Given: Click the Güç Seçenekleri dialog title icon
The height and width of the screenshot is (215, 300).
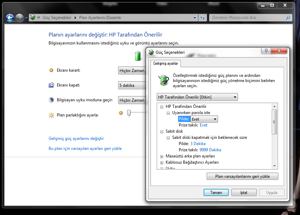Looking at the screenshot, I should click(151, 52).
